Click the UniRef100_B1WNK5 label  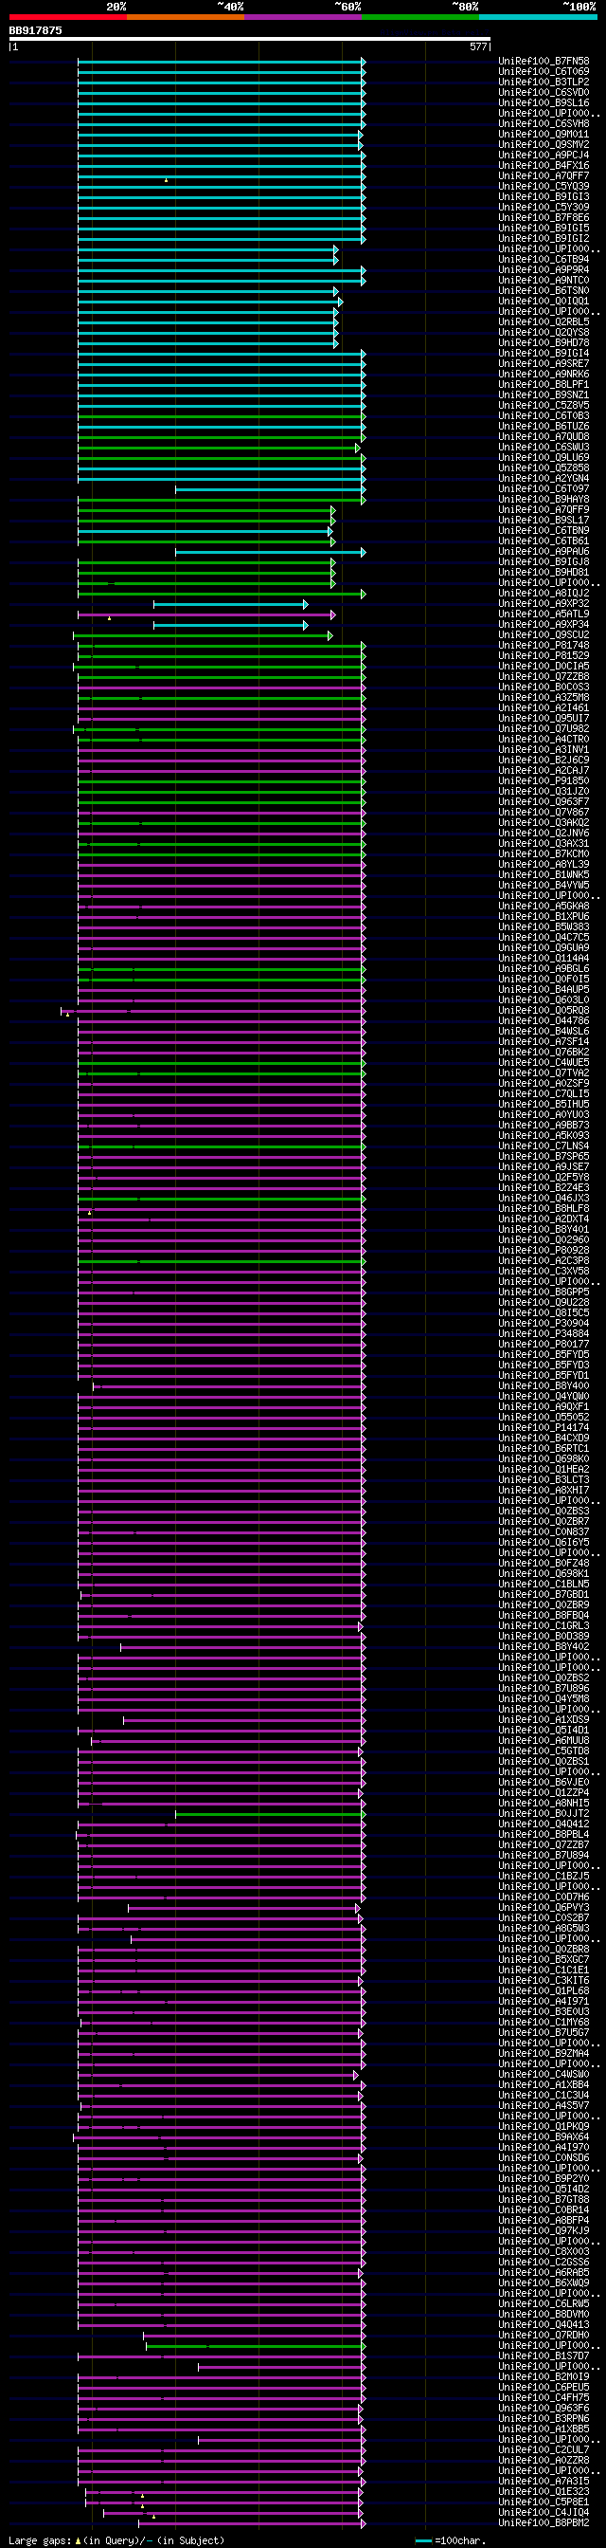click(x=544, y=875)
